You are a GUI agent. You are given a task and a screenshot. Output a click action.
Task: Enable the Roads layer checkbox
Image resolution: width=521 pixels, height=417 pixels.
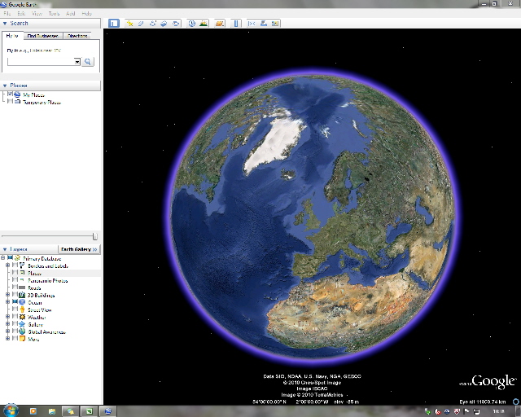[x=15, y=288]
